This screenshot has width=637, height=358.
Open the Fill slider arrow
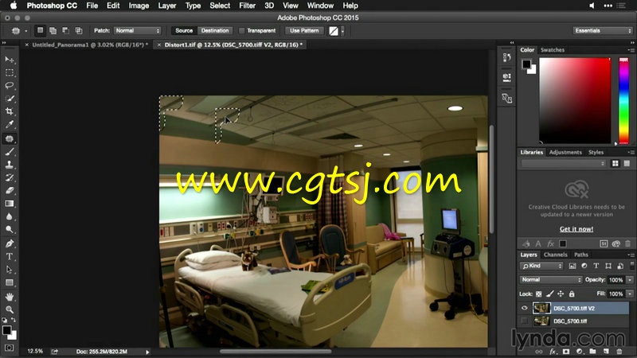coord(630,294)
